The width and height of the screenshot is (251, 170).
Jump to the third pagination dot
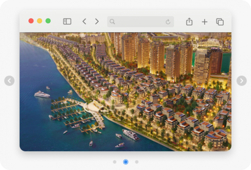click(x=136, y=162)
